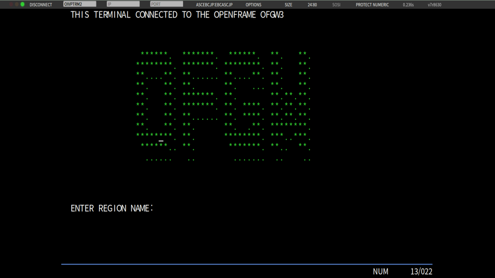Click the NUM status indicator
The width and height of the screenshot is (495, 278).
pyautogui.click(x=381, y=271)
